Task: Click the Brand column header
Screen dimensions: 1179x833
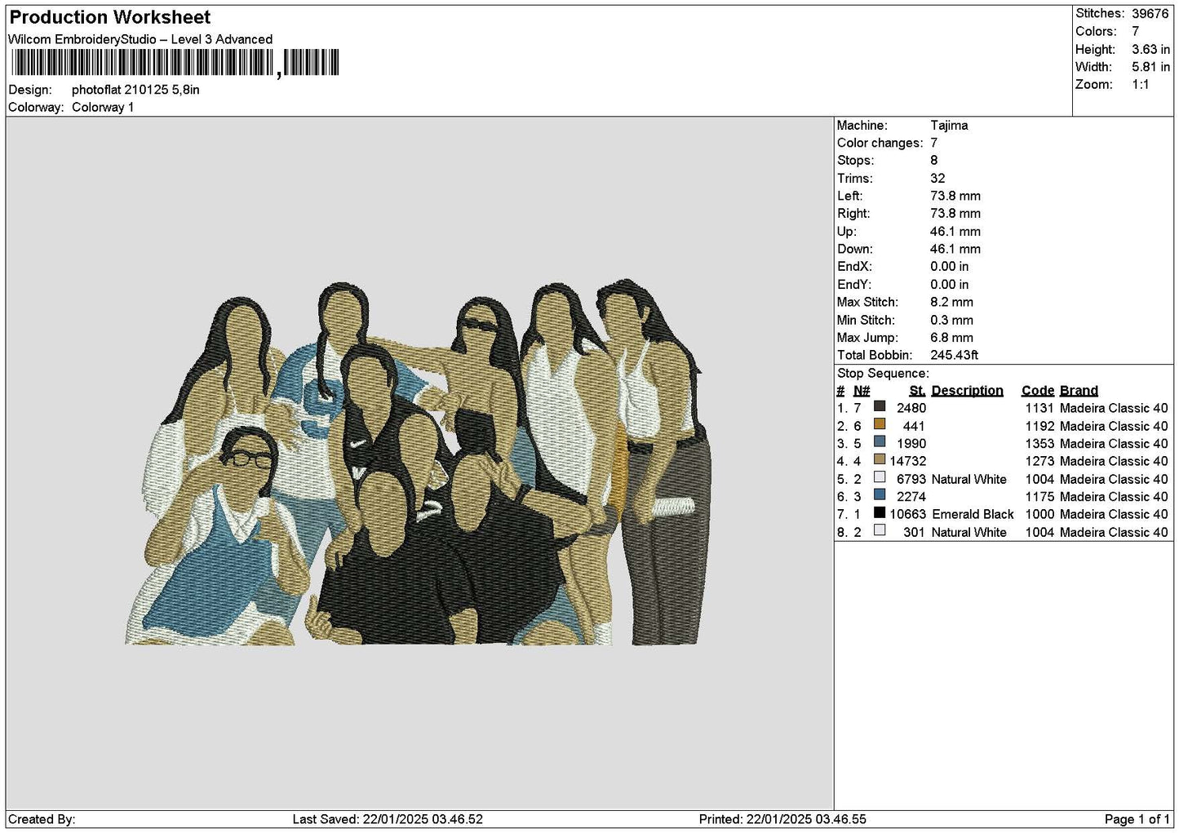Action: click(x=1079, y=391)
